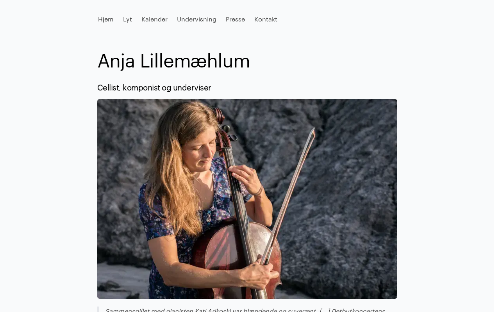Image resolution: width=500 pixels, height=312 pixels.
Task: Go to the Lyt page
Action: (127, 19)
